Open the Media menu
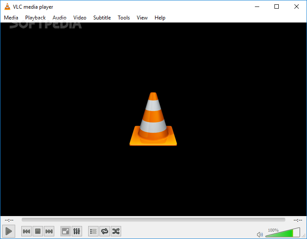 point(11,18)
